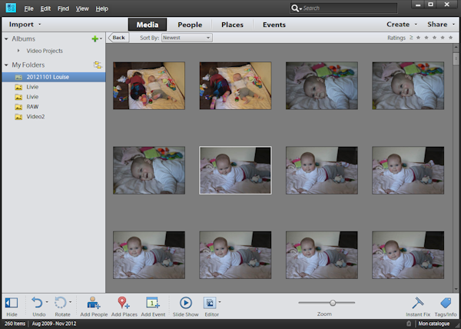Open the Add Places tool

coord(123,303)
